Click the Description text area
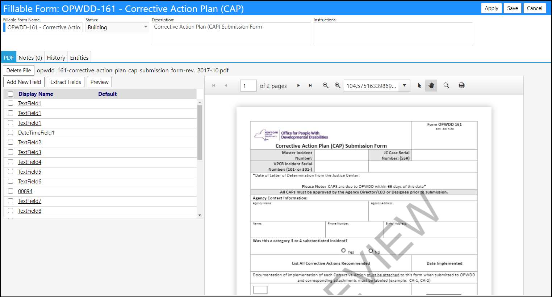 pyautogui.click(x=231, y=34)
